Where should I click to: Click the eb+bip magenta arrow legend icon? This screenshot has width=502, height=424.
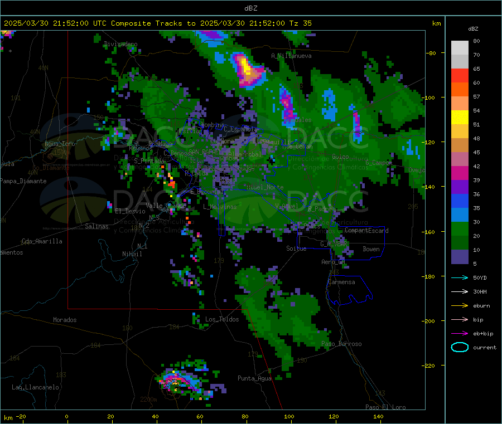point(460,334)
